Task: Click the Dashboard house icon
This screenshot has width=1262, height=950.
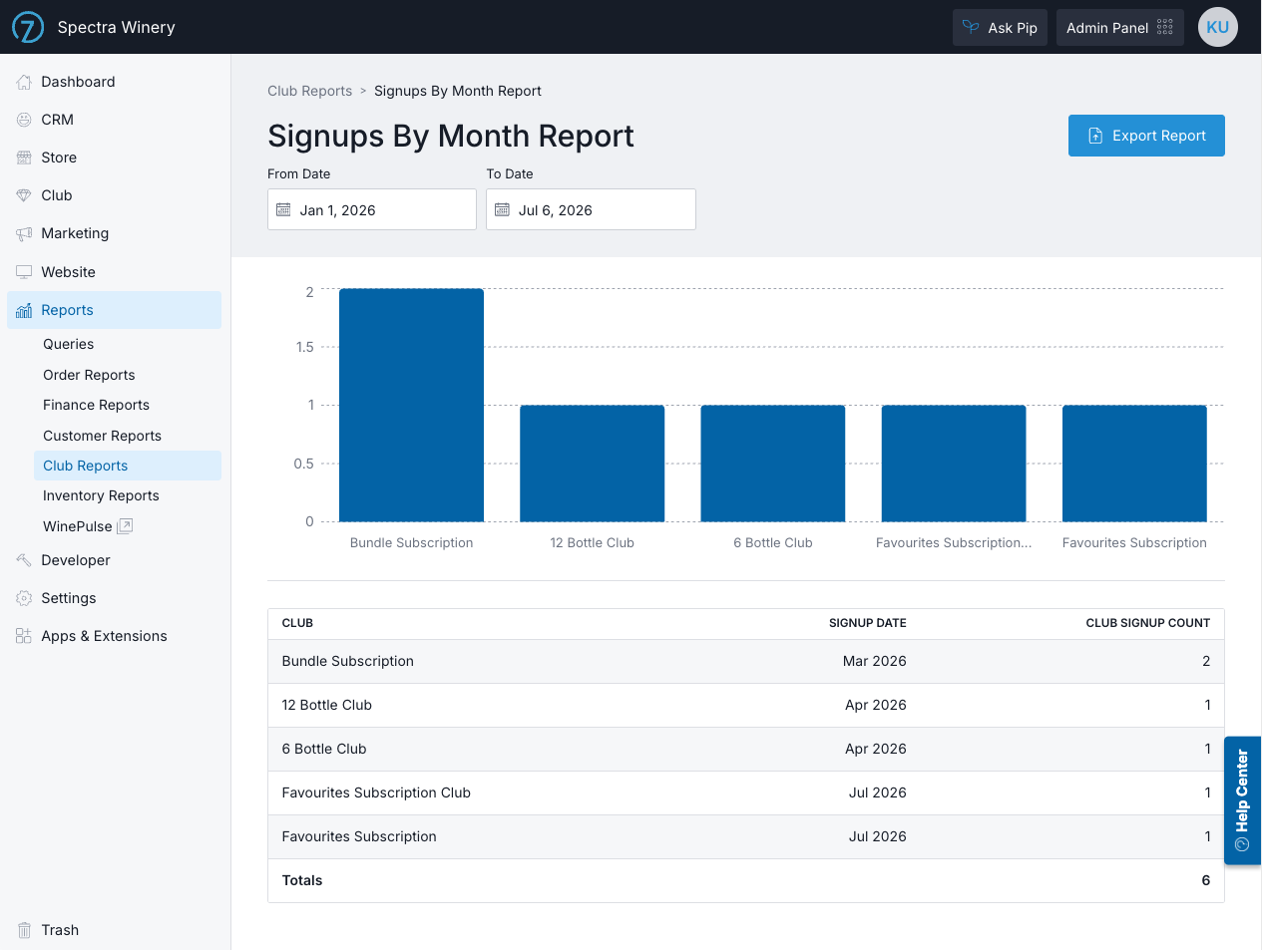Action: click(x=24, y=82)
